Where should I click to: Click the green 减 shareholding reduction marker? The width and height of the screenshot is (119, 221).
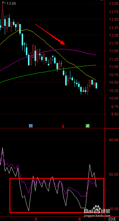(87, 126)
